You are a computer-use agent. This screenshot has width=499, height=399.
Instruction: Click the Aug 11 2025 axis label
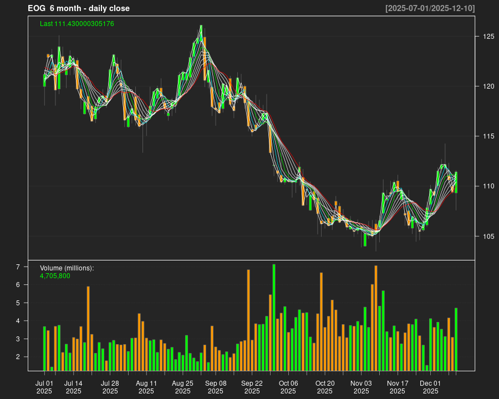point(146,387)
